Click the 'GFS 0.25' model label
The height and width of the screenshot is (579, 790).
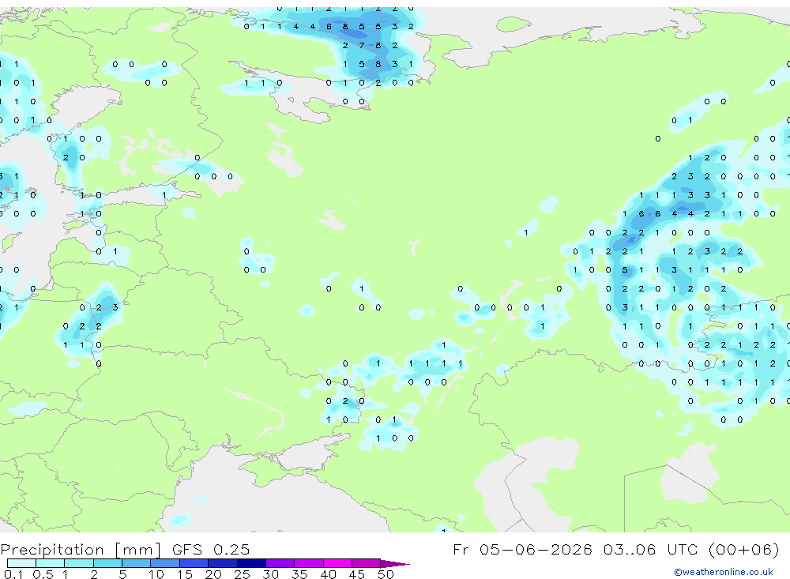coord(211,549)
